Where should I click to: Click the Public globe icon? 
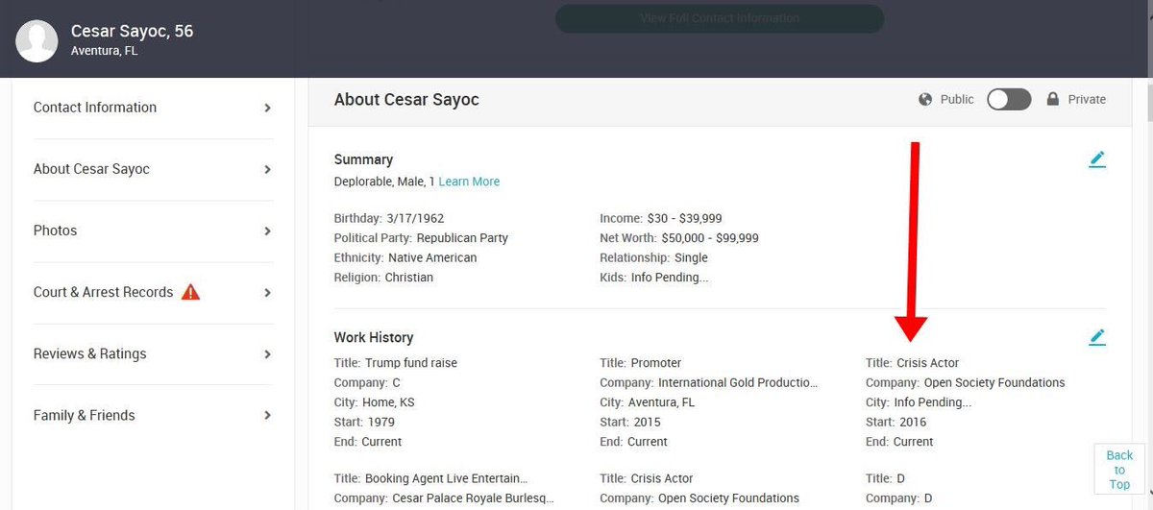click(926, 99)
